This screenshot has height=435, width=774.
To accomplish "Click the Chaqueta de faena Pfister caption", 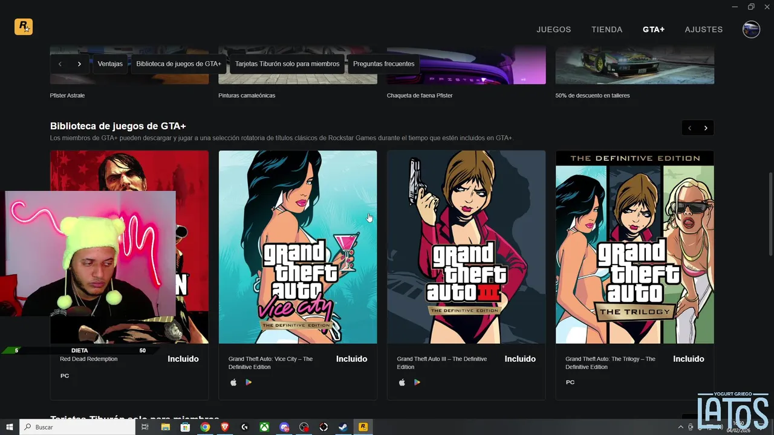I will coord(420,95).
